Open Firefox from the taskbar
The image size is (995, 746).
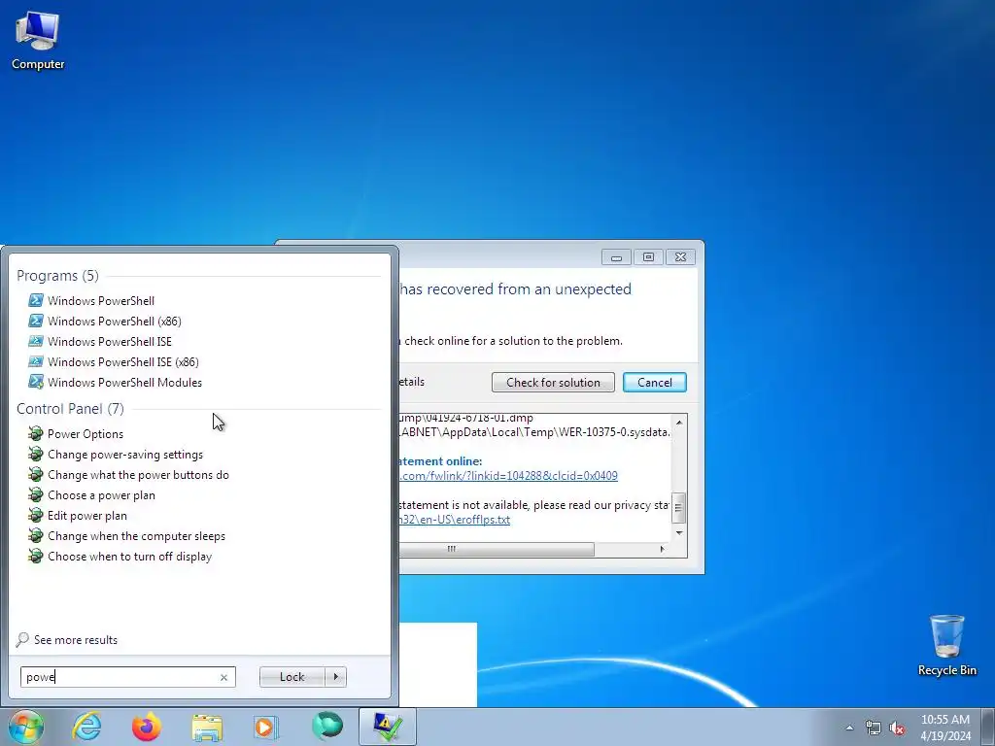[147, 727]
